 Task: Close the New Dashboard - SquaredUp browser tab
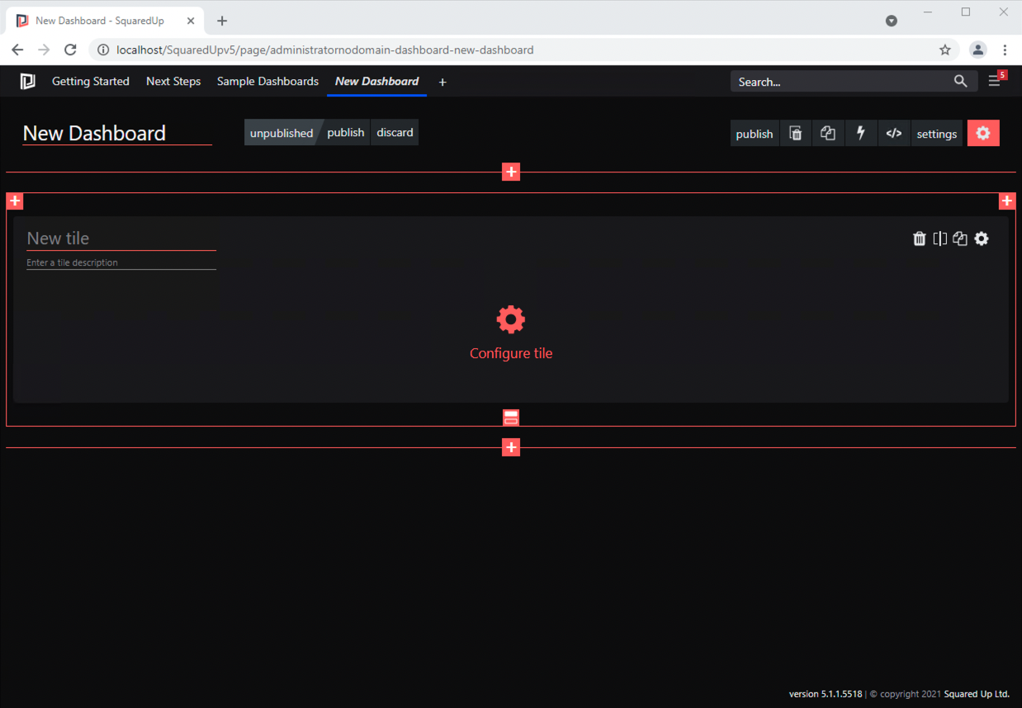point(191,21)
